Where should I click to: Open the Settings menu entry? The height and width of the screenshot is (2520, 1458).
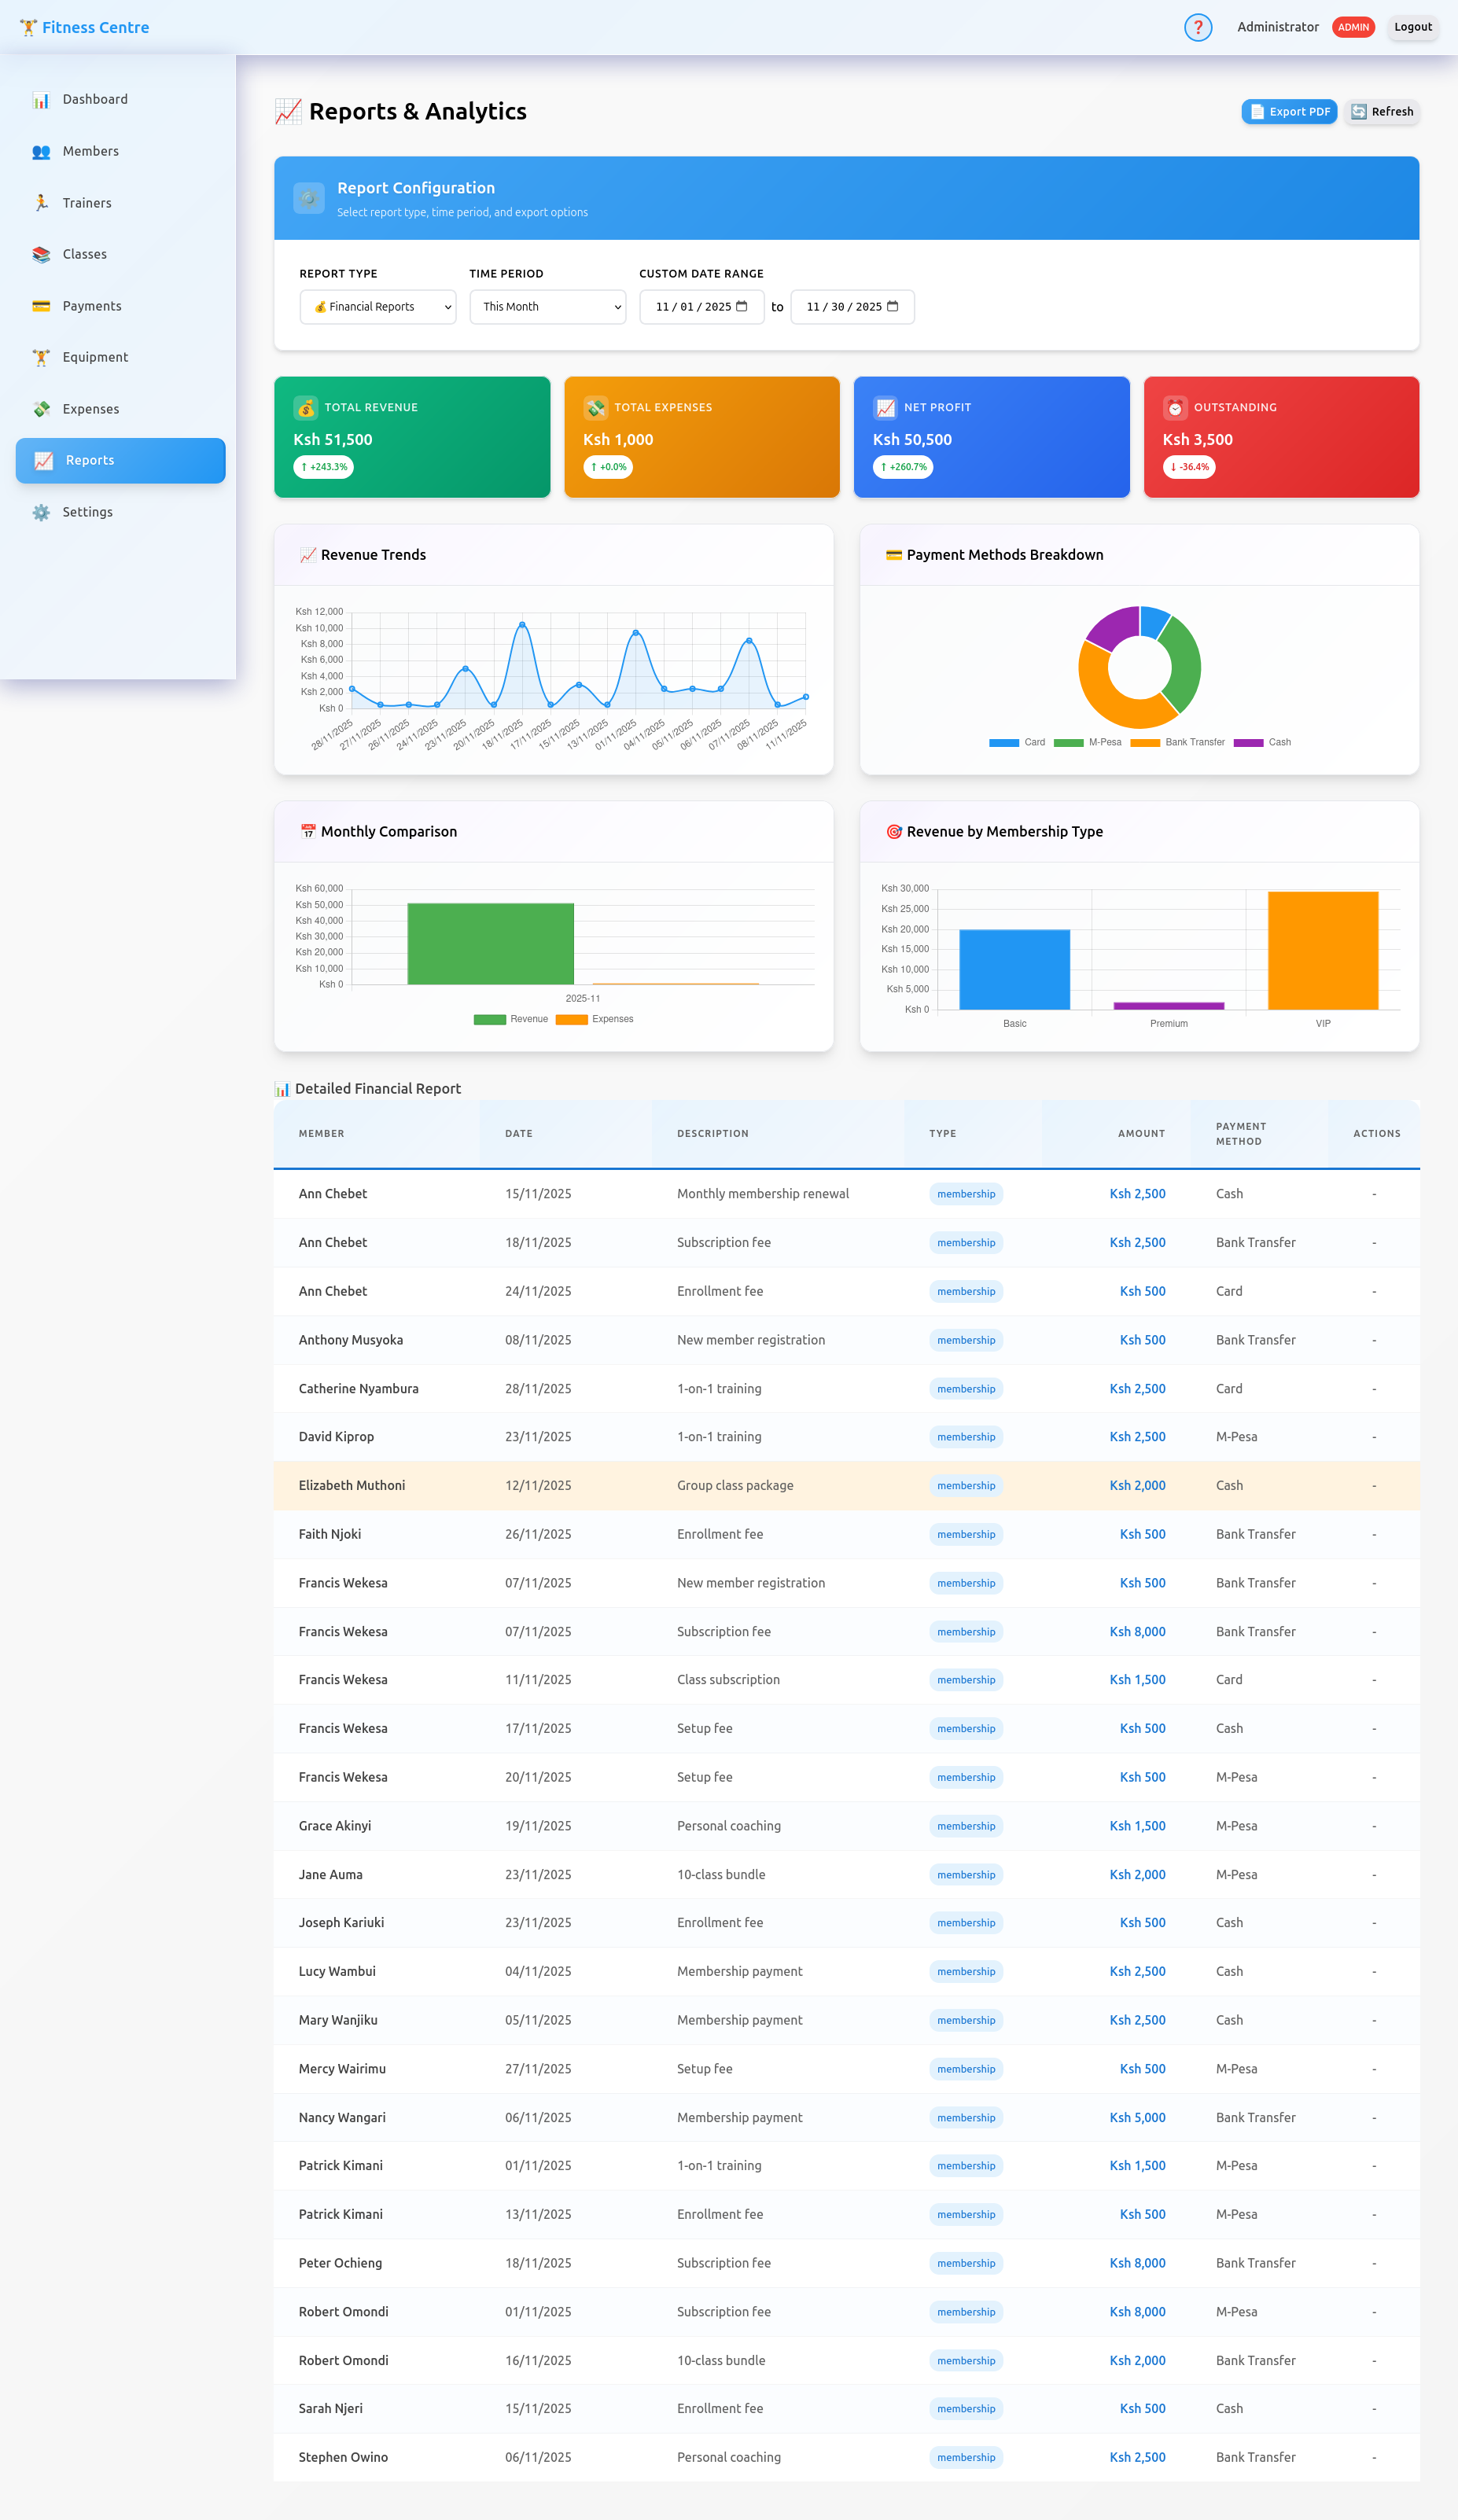(x=88, y=512)
